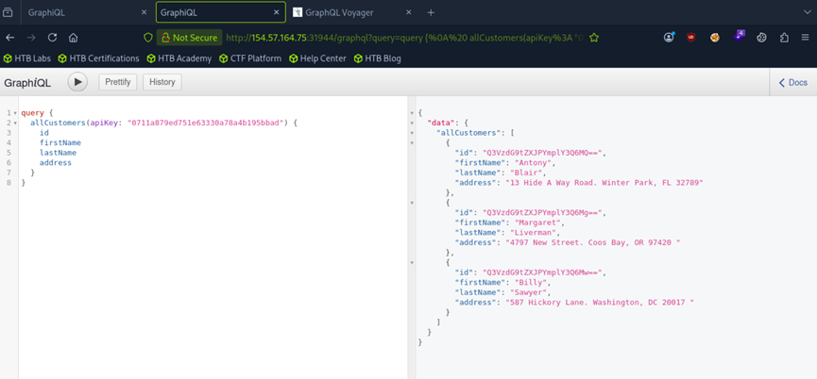
Task: Run the query with the play button
Action: tap(77, 82)
